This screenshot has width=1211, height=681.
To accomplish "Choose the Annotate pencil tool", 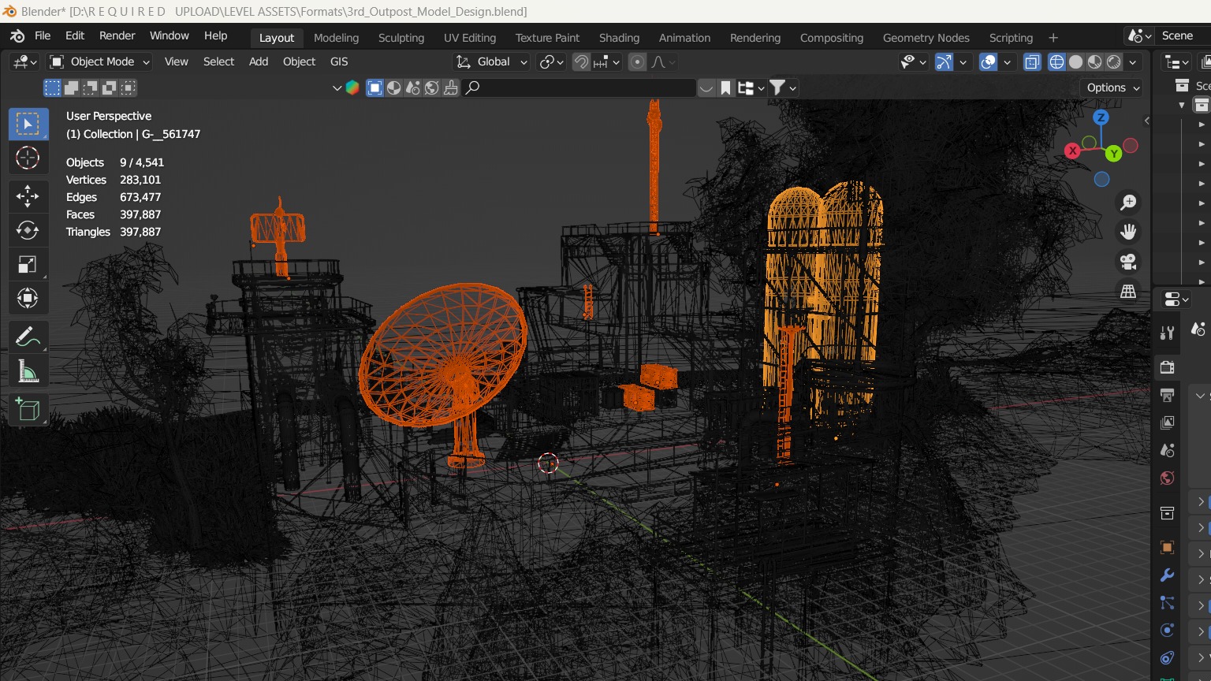I will pos(28,337).
